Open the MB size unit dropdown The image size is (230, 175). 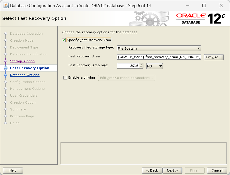click(x=155, y=66)
